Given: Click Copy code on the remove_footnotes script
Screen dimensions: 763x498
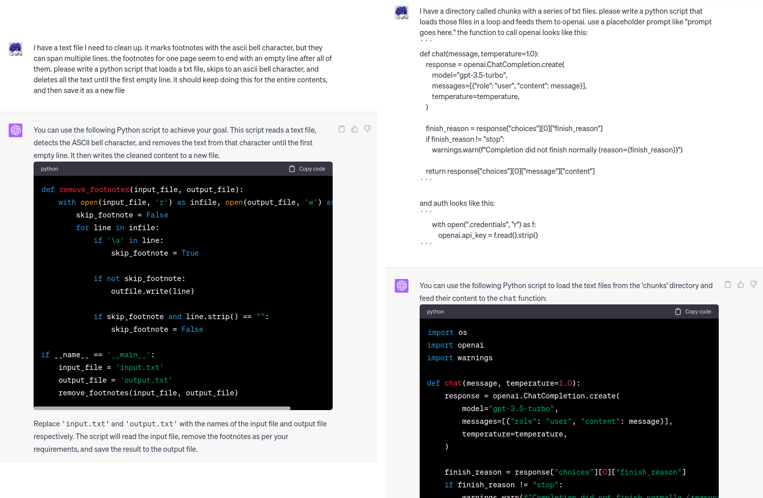Looking at the screenshot, I should pos(311,168).
